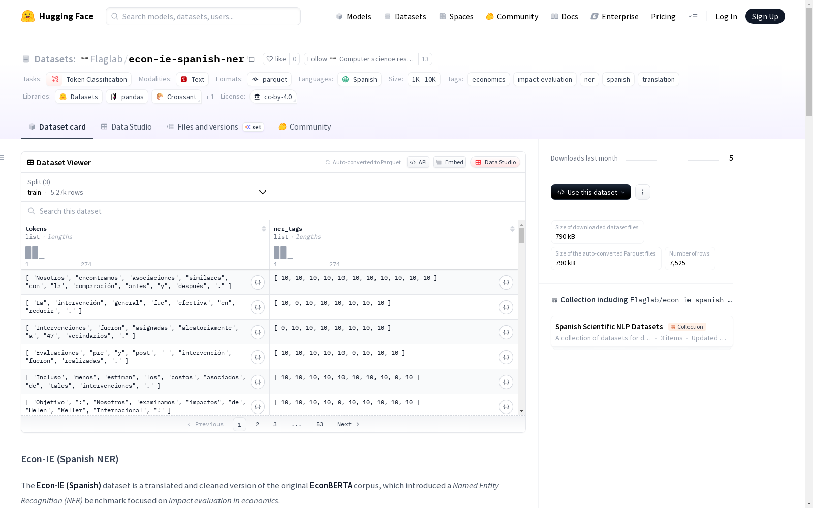Viewport: 813px width, 508px height.
Task: Expand the left sidebar table-of-contents icon
Action: [2, 157]
